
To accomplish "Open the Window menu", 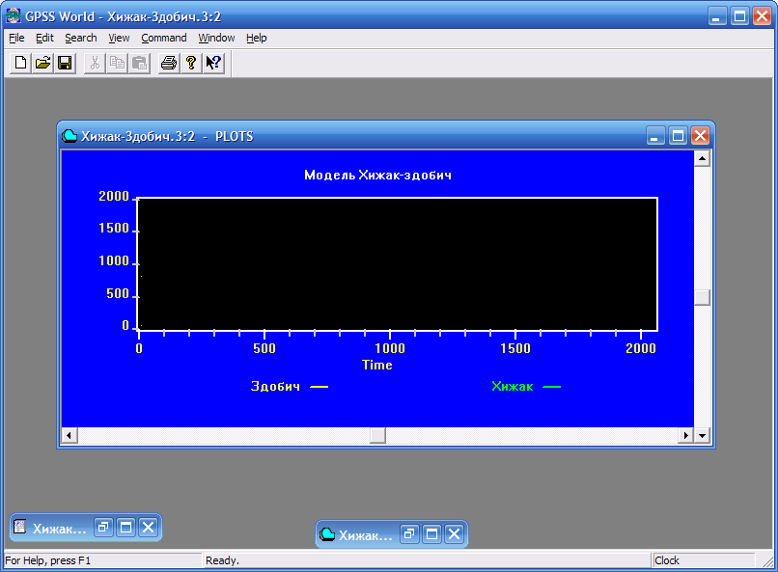I will coord(216,38).
